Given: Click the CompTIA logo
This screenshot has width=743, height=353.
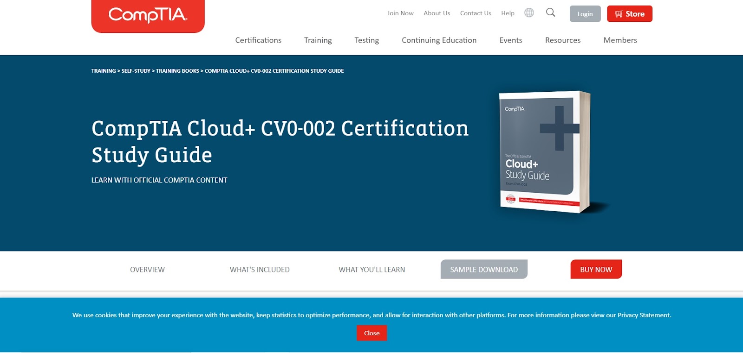Looking at the screenshot, I should (x=148, y=15).
